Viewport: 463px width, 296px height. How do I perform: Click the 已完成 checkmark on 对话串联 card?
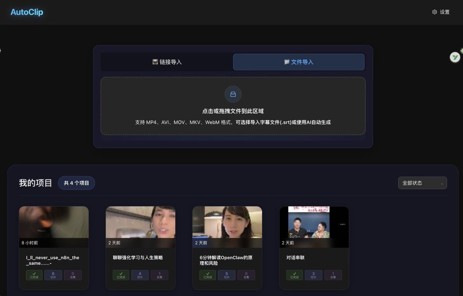[294, 275]
